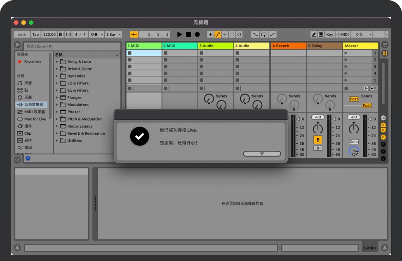Toggle browser show/hide arrow button

(x=17, y=45)
